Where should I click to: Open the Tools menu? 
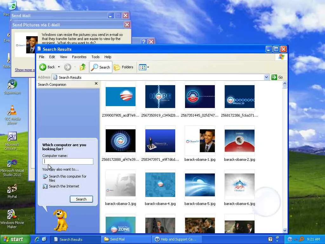point(95,57)
